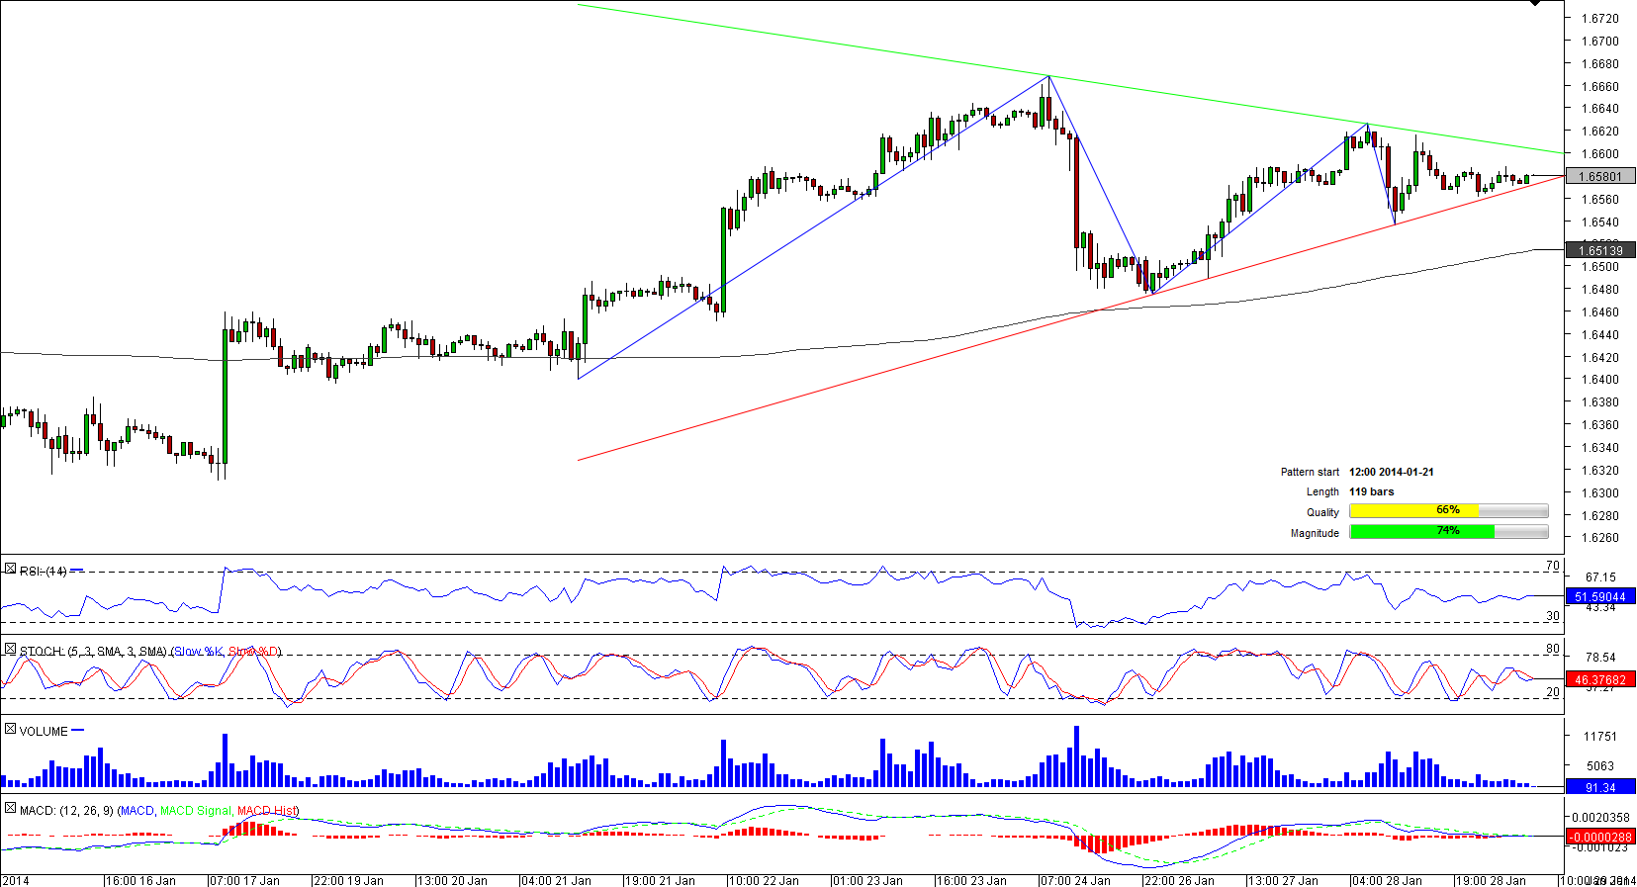Click the RSI value label 51.59044

(1599, 597)
